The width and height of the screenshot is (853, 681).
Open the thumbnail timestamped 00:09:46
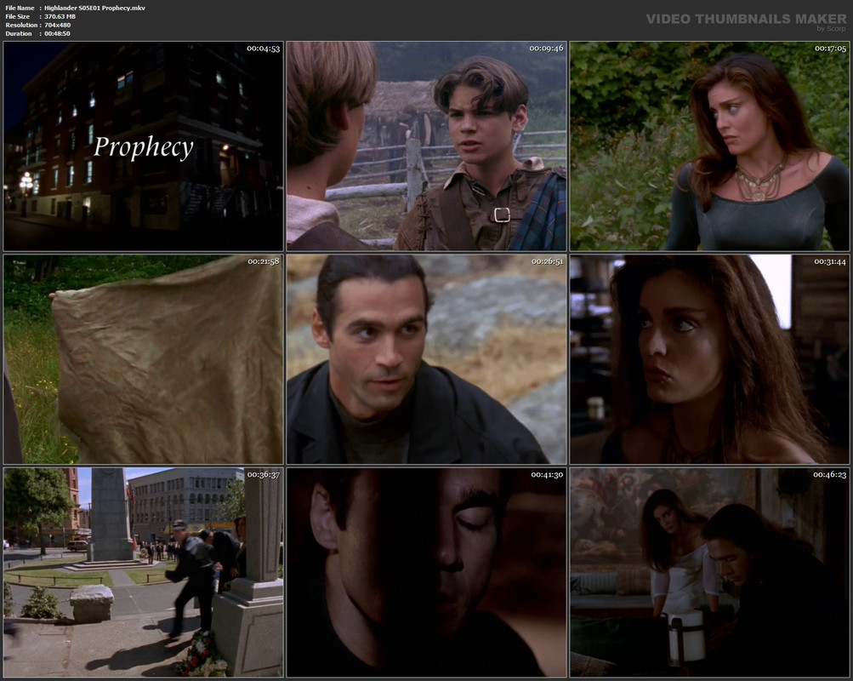pyautogui.click(x=427, y=146)
